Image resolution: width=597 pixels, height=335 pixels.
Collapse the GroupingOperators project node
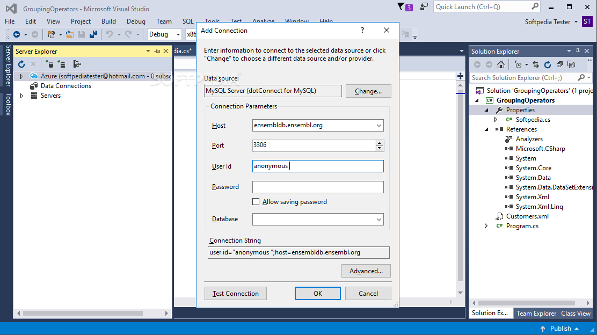477,100
